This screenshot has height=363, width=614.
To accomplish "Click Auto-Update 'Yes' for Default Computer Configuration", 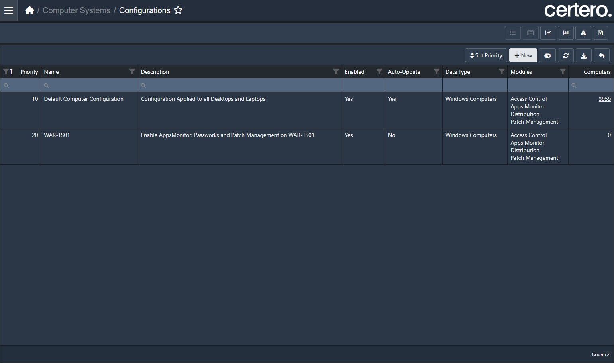I will pos(392,99).
